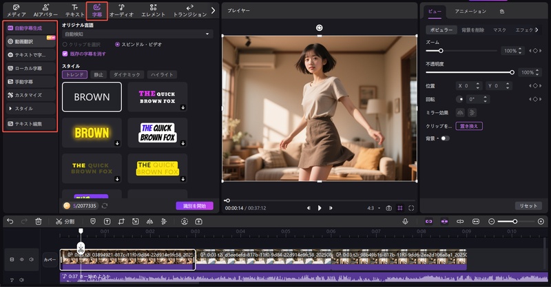
Task: Click the rotate handle above the preview
Action: [319, 28]
